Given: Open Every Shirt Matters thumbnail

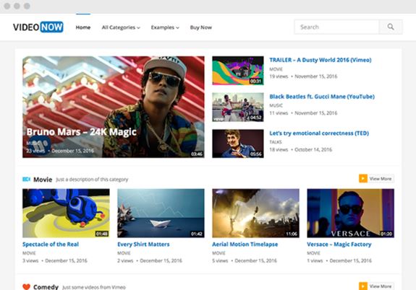Looking at the screenshot, I should (x=161, y=213).
